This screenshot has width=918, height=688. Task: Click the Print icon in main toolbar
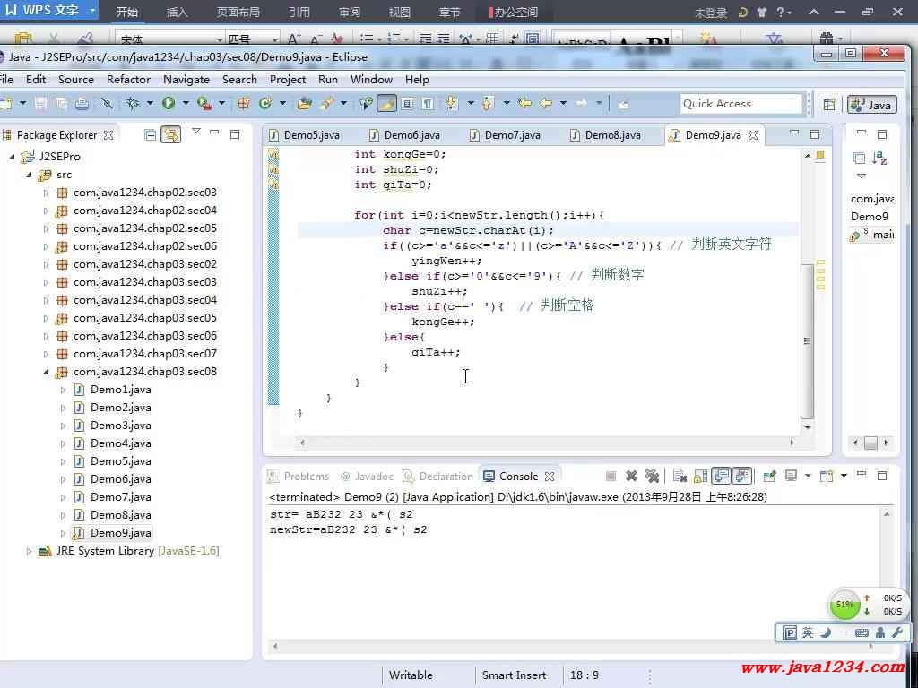point(82,104)
